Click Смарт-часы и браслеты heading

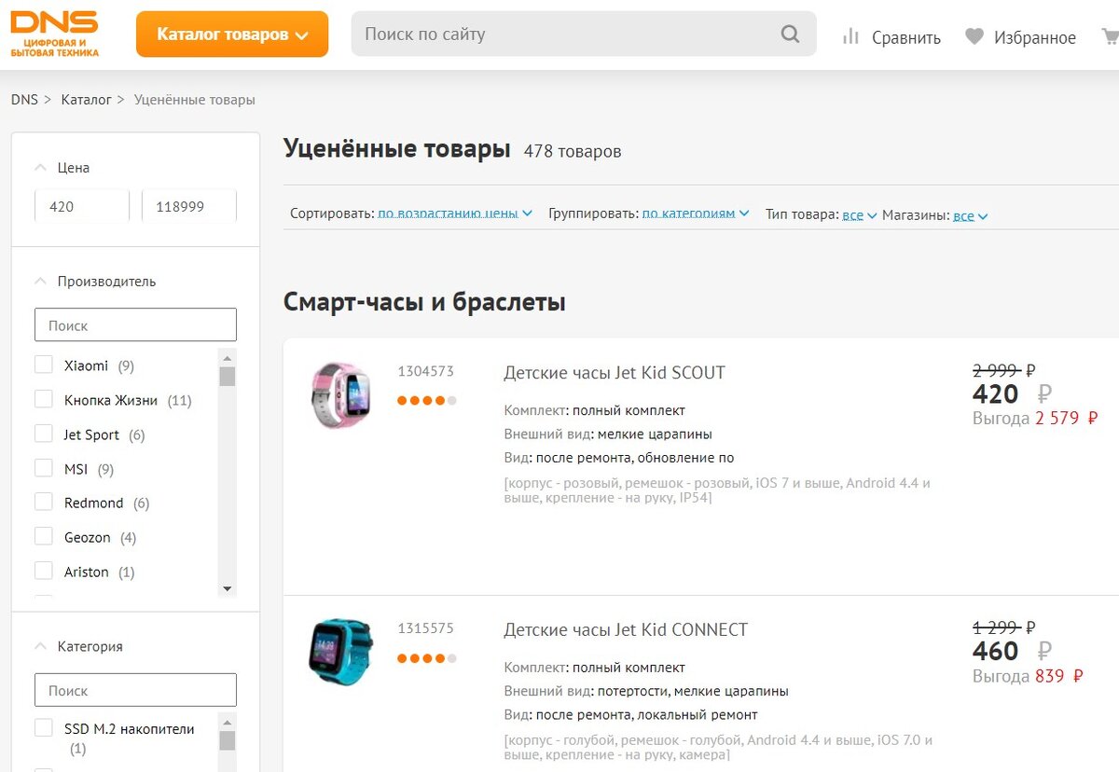[x=424, y=302]
